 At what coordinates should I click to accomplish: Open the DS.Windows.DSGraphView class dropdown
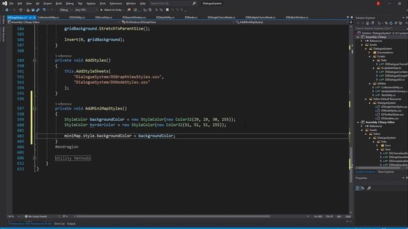(x=178, y=22)
